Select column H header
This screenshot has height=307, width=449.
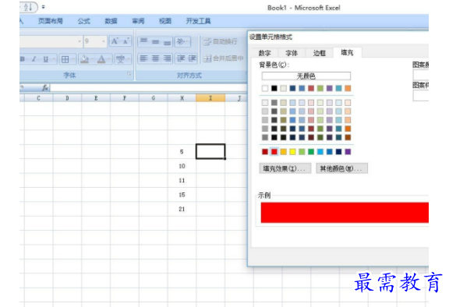pyautogui.click(x=182, y=98)
